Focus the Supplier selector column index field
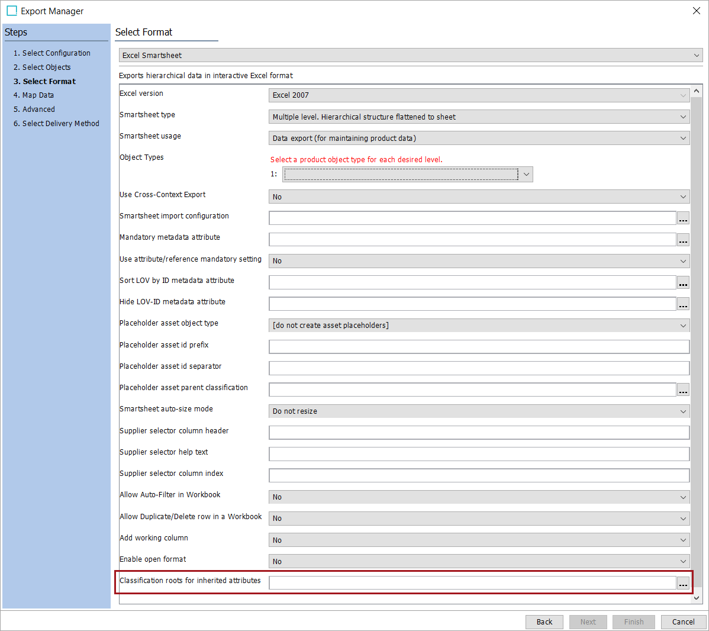Screen dimensions: 709x631 (479, 475)
